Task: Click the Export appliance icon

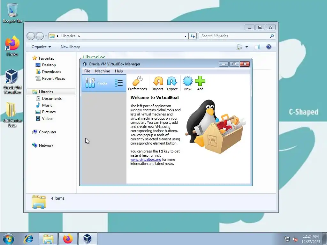Action: 172,84
